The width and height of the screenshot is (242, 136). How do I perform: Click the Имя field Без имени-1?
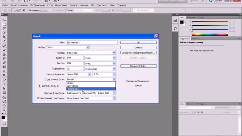click(92, 42)
